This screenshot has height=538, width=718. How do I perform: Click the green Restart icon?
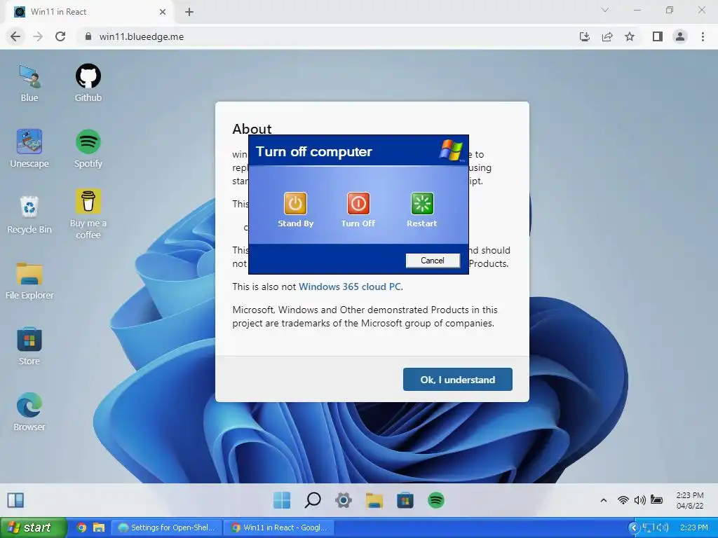[422, 204]
